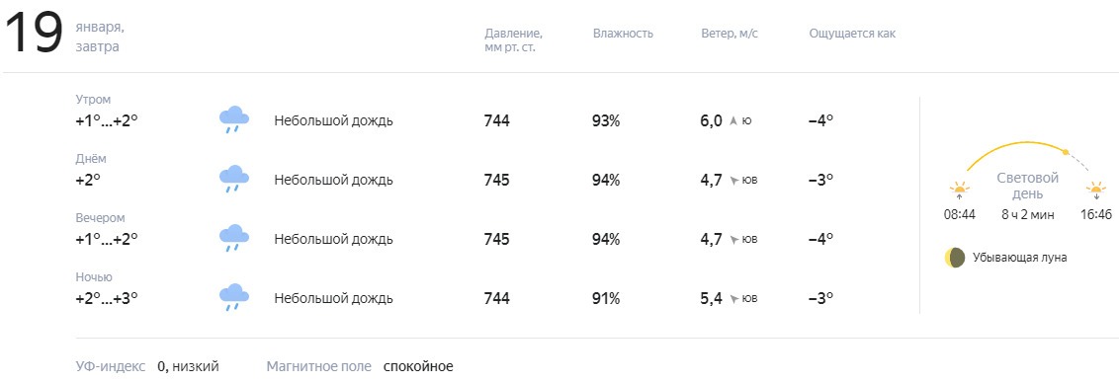
Task: Click the rain cloud icon for Днём
Action: pyautogui.click(x=233, y=179)
